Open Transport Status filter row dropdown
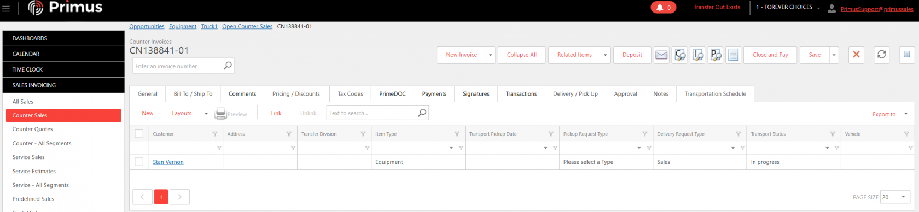919x212 pixels. point(827,148)
